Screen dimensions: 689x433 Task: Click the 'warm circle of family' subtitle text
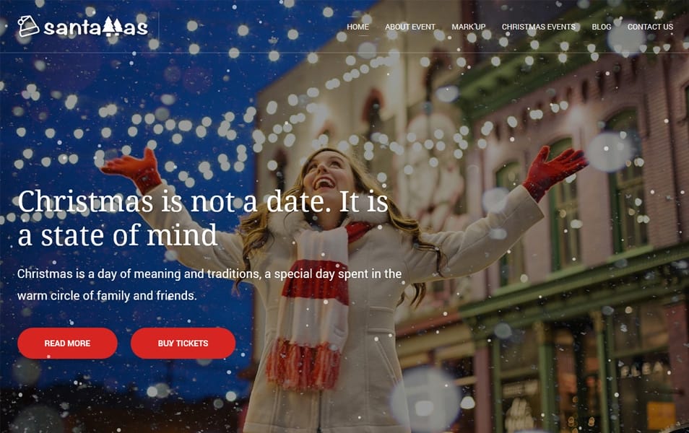(107, 296)
